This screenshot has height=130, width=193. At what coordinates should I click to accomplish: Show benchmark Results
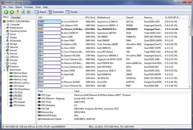point(72,12)
